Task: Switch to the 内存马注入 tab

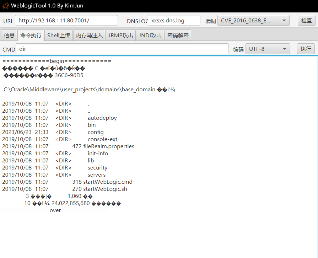Action: coord(89,35)
